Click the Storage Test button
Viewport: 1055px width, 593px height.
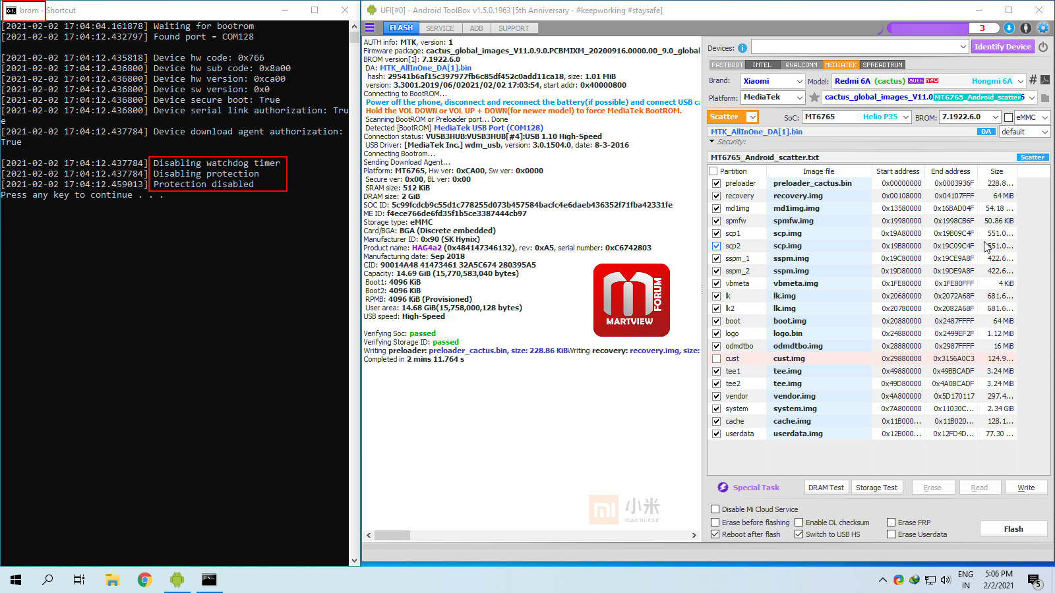[x=876, y=488]
